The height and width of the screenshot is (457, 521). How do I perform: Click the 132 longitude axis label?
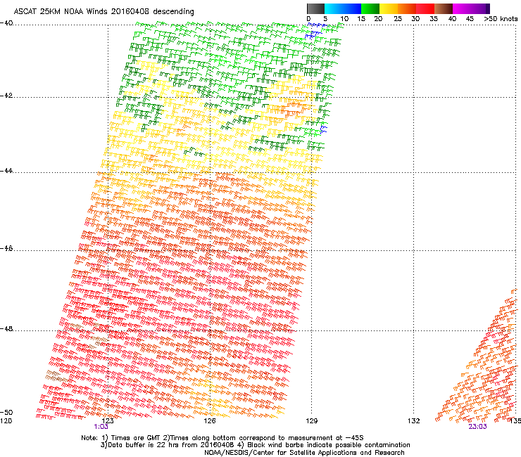[x=413, y=421]
